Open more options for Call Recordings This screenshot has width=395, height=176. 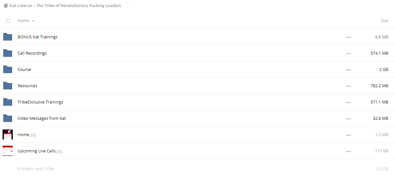(x=348, y=54)
